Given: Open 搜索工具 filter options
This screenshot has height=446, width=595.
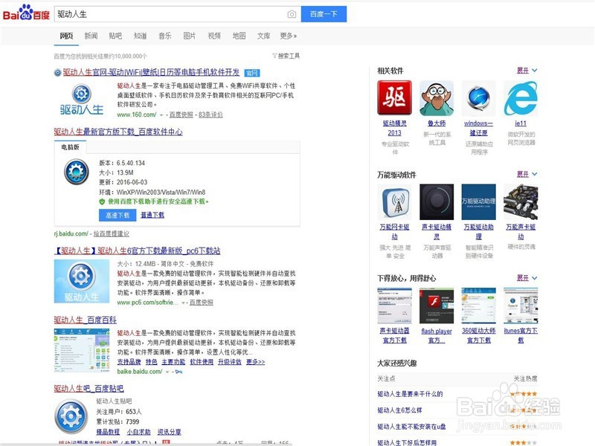Looking at the screenshot, I should (286, 56).
